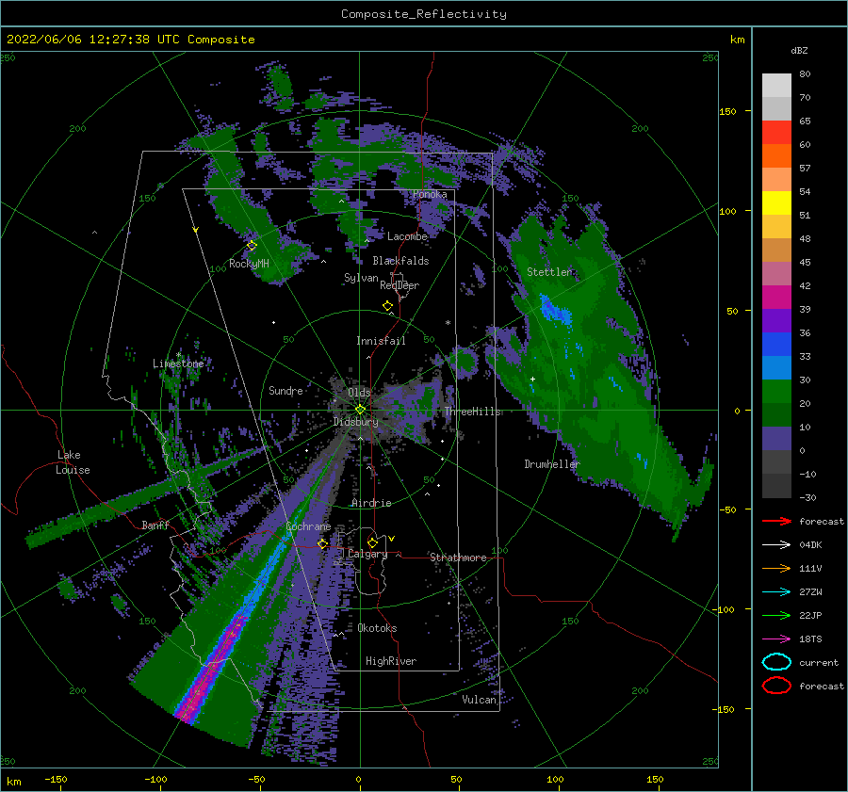Click the Airdrie label

pyautogui.click(x=371, y=503)
